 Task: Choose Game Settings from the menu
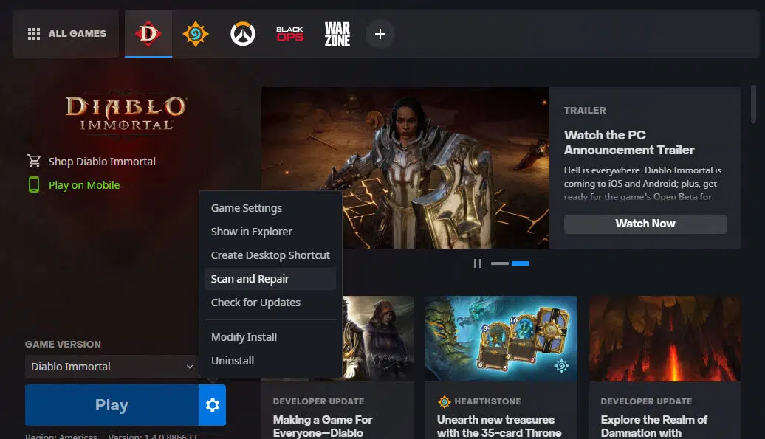pyautogui.click(x=270, y=208)
